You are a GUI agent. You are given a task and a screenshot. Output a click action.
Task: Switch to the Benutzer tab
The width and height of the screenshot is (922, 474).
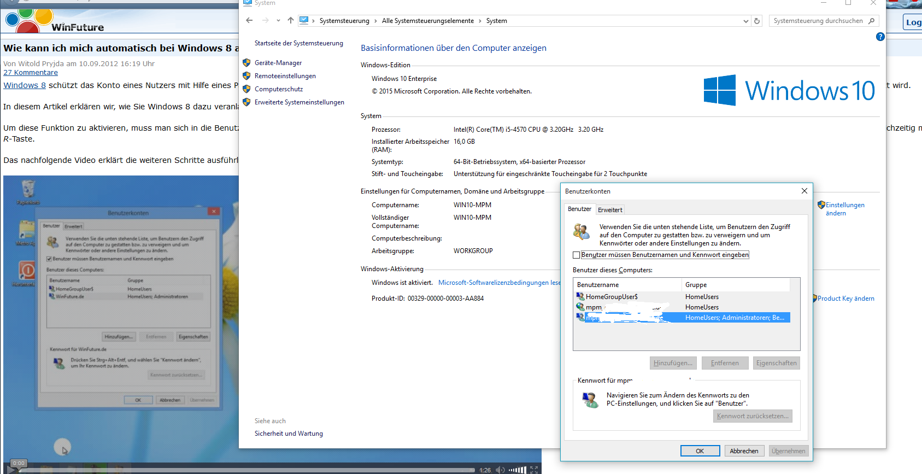tap(579, 209)
